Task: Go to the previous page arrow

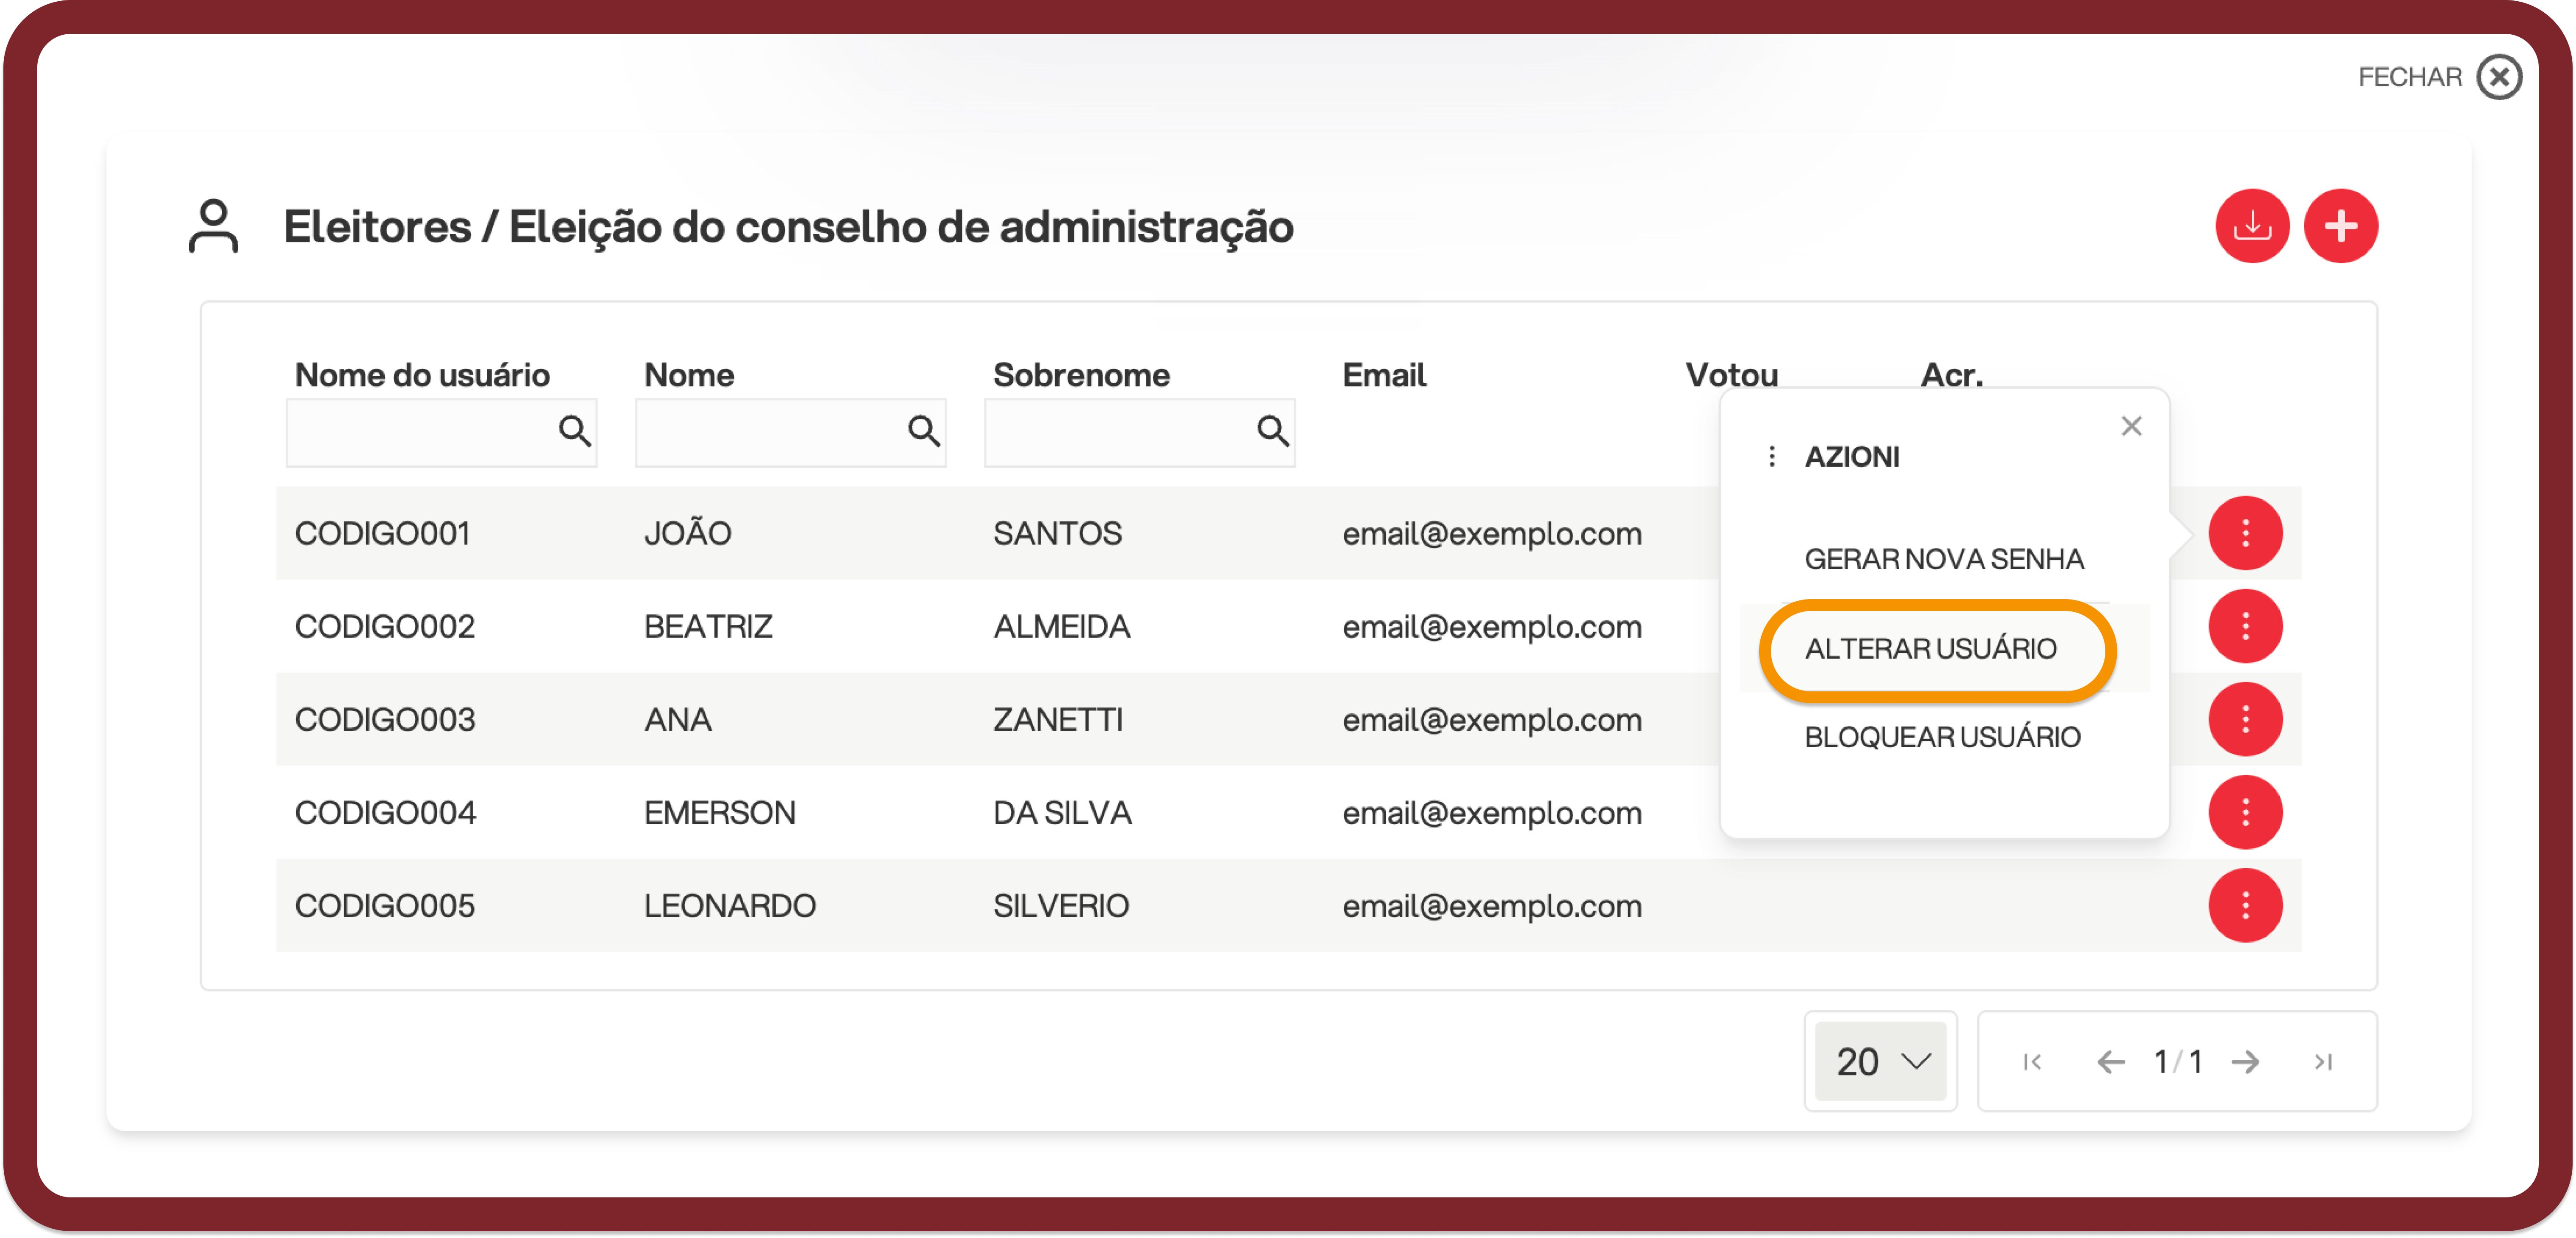Action: [x=2110, y=1061]
